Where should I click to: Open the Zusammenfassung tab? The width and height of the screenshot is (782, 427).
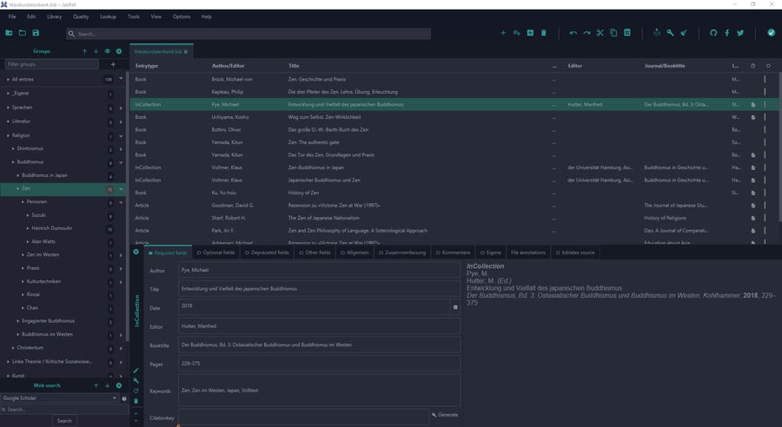pos(402,253)
